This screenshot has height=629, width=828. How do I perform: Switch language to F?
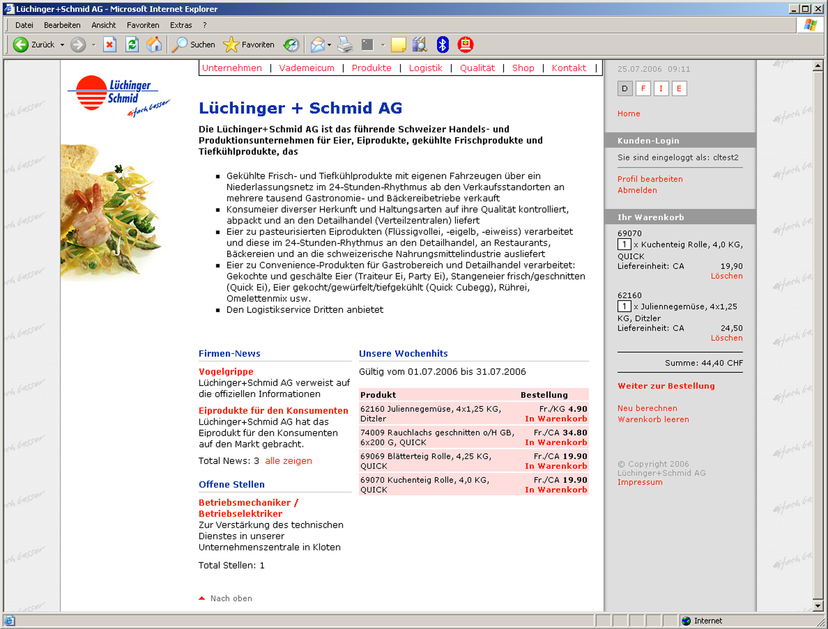(x=643, y=88)
